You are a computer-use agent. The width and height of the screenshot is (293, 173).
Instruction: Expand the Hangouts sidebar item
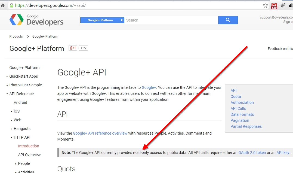pyautogui.click(x=11, y=129)
